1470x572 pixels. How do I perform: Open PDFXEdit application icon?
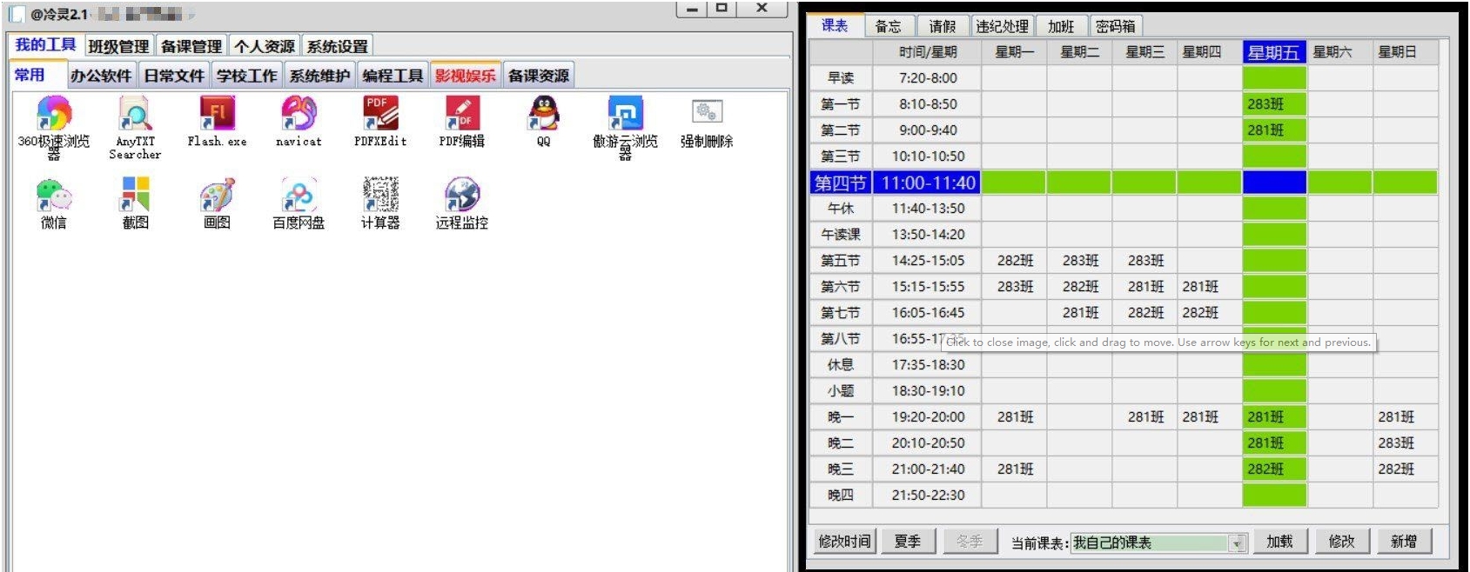point(380,122)
